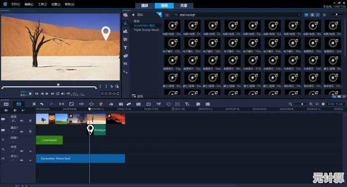Screen dimensions: 347x187
Task: Mute the music track speaker icon
Action: click(22, 160)
